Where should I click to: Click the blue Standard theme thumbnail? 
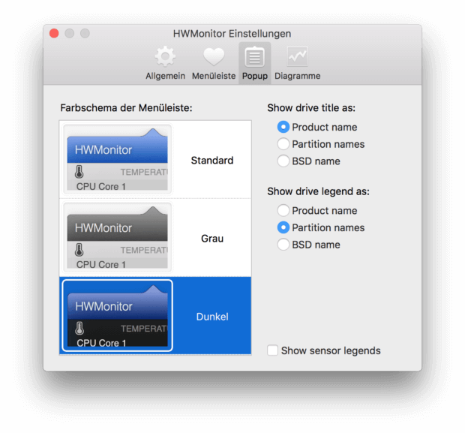[x=118, y=159]
